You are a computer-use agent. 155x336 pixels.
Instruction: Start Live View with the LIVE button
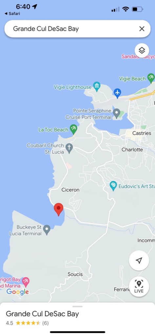139,287
